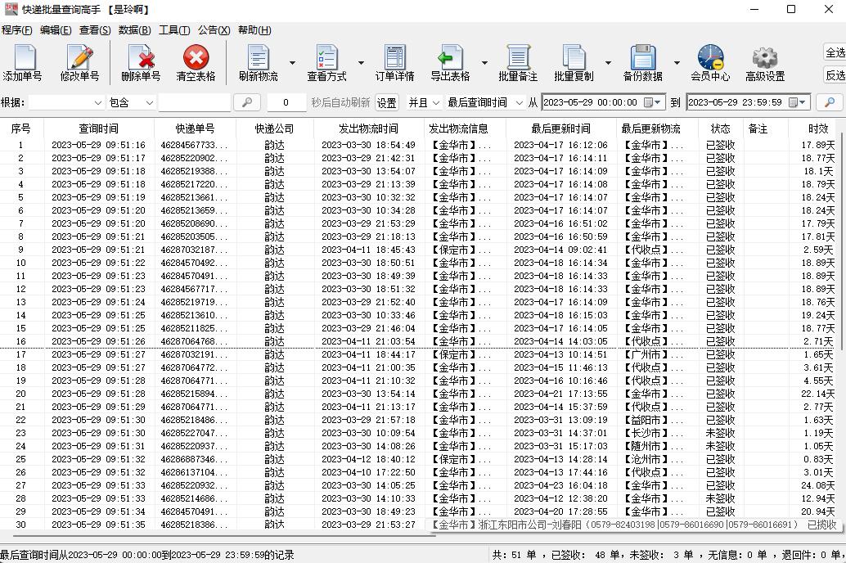Click the 备注 column header

(758, 128)
